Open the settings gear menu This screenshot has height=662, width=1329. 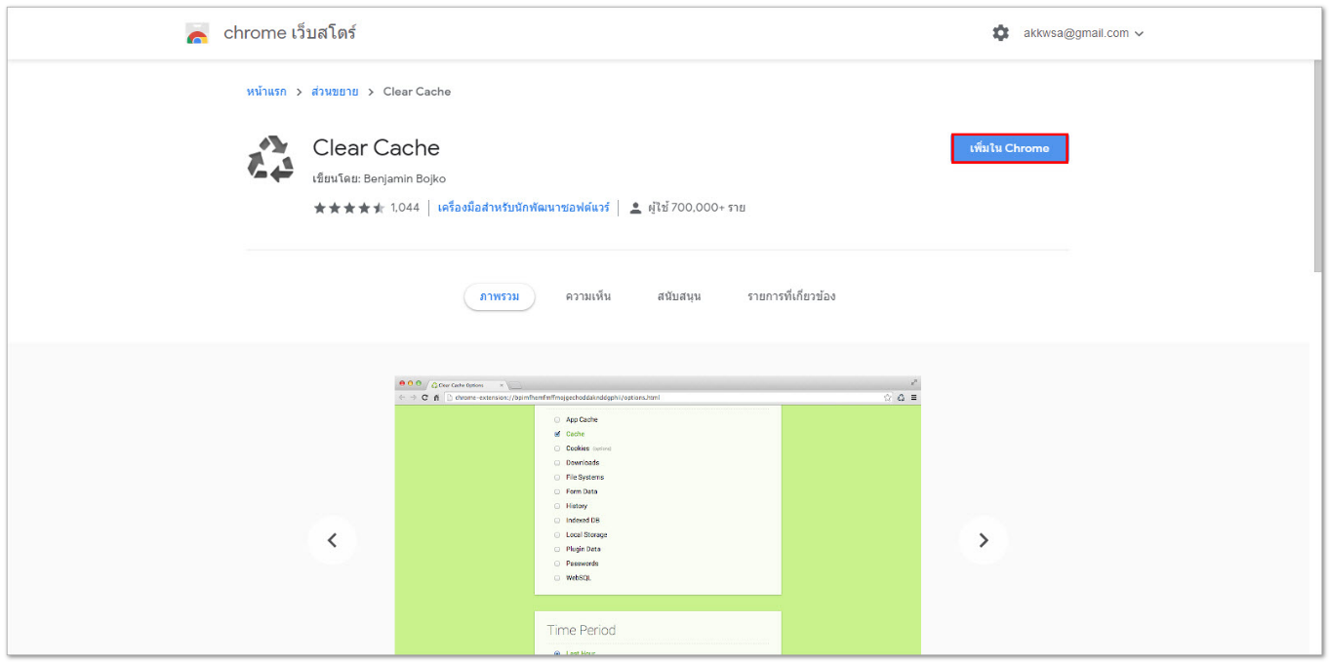point(1000,33)
